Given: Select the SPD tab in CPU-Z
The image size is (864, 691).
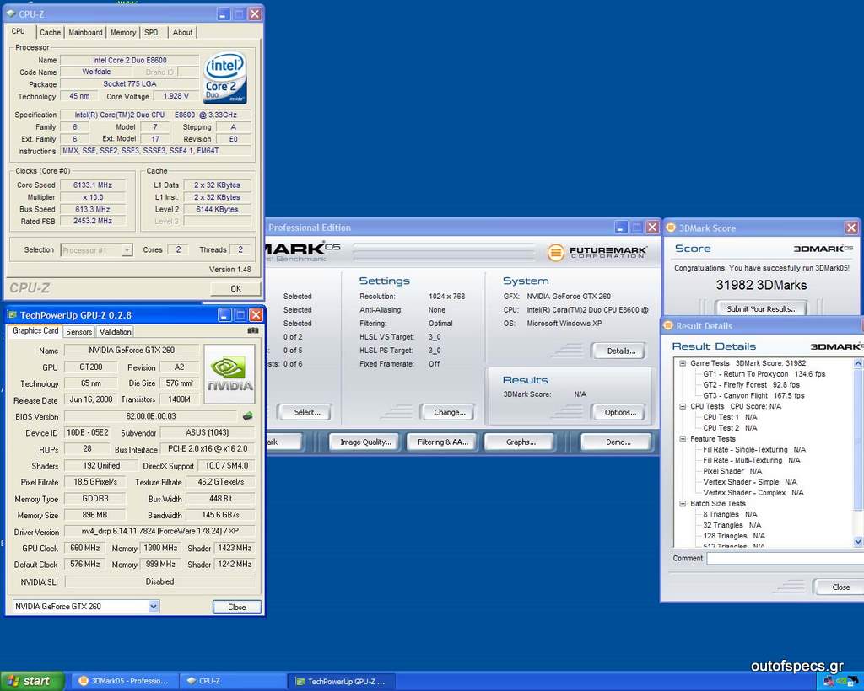Looking at the screenshot, I should [x=151, y=33].
